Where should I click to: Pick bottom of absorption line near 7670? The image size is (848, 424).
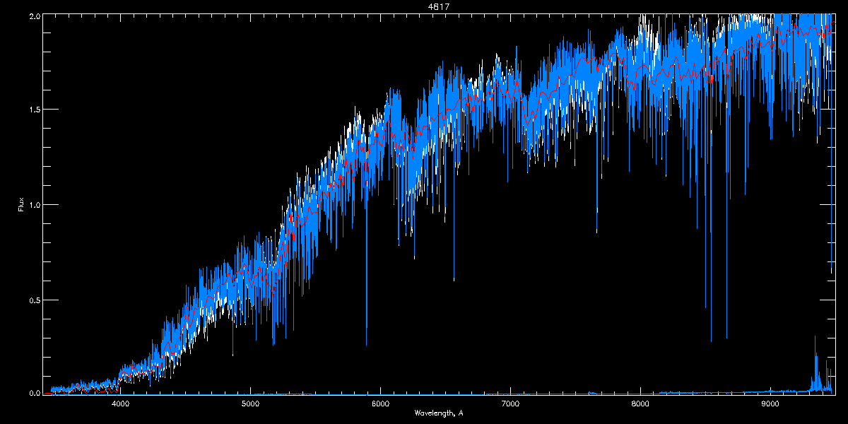click(597, 231)
